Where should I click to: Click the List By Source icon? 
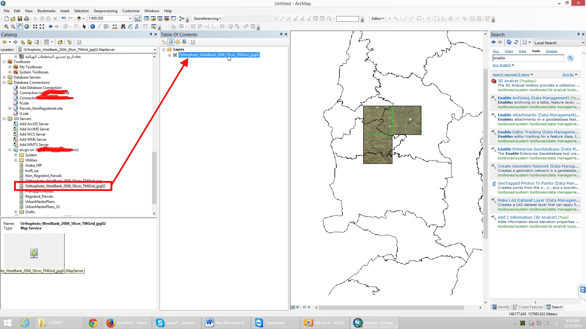point(171,42)
